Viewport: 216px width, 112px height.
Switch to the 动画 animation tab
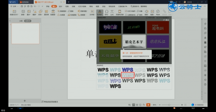pyautogui.click(x=73, y=6)
